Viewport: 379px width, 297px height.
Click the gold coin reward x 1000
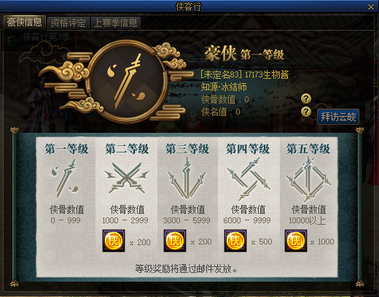(x=296, y=241)
